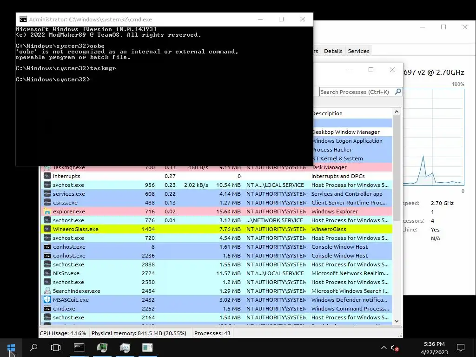Click the conhost.exe PID 8 icon

point(47,247)
